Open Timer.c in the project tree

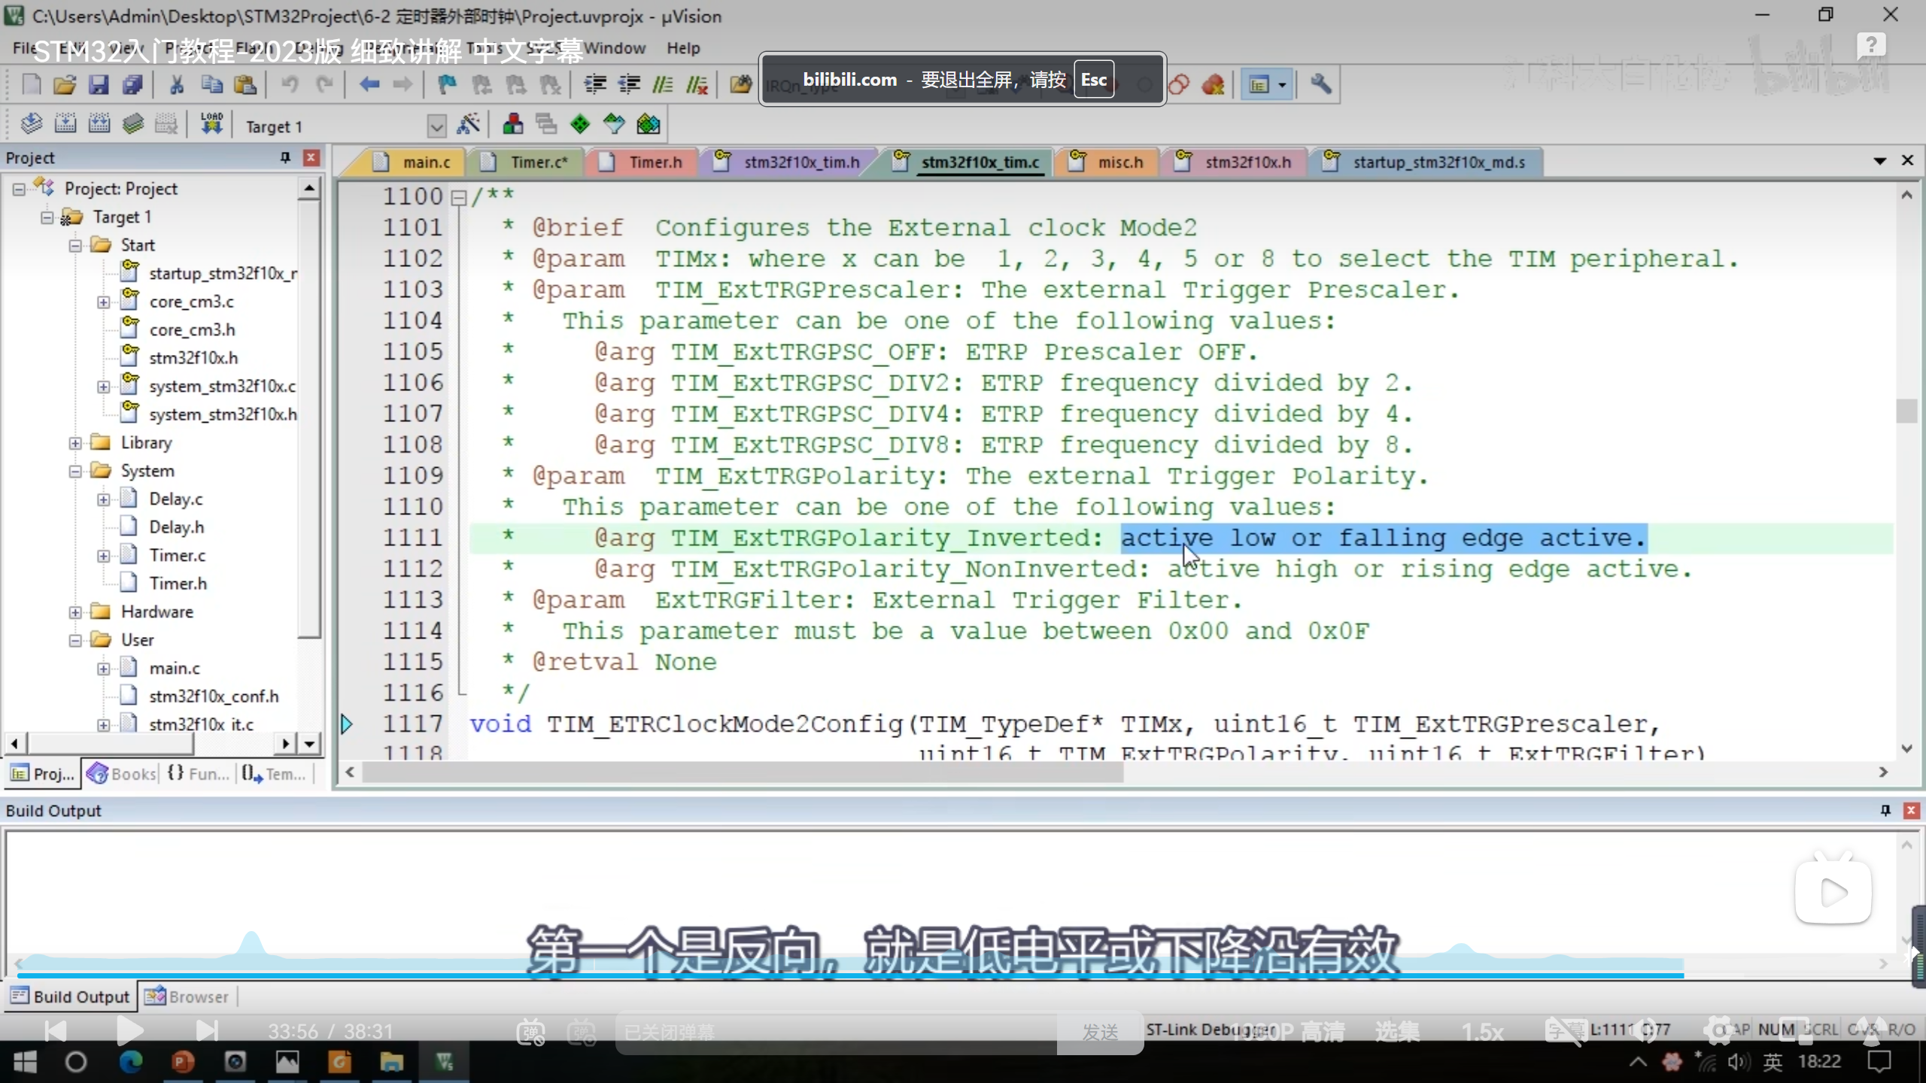177,555
